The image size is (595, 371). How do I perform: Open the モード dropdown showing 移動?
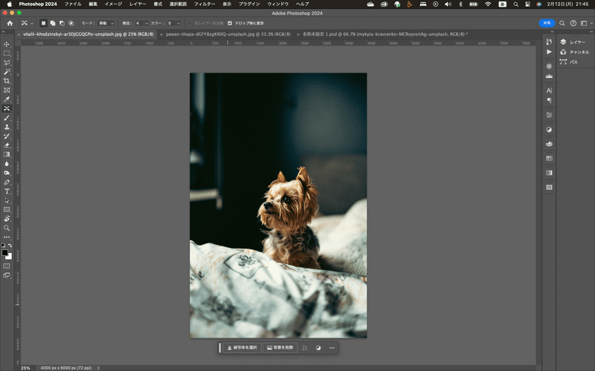point(106,23)
